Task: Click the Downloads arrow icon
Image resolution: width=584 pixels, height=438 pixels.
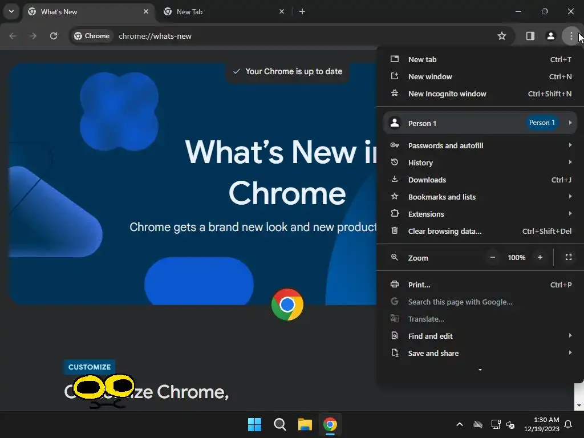Action: pos(395,180)
